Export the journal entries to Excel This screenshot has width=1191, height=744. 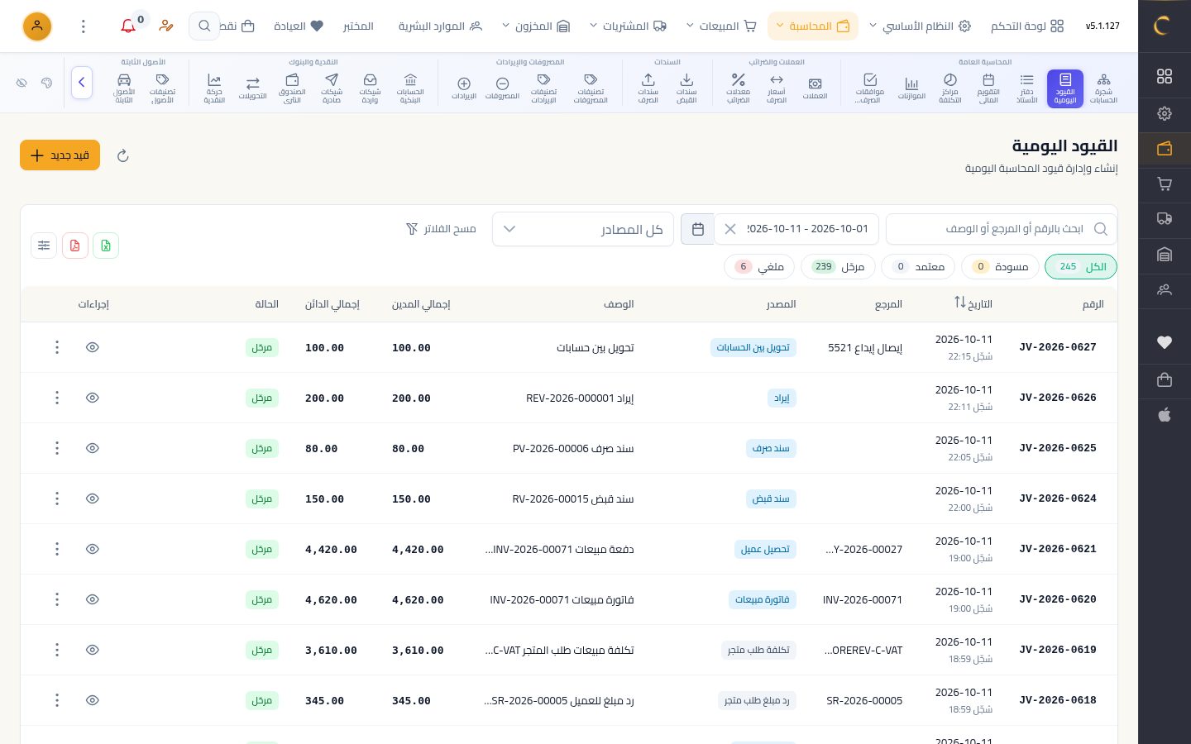click(x=106, y=246)
